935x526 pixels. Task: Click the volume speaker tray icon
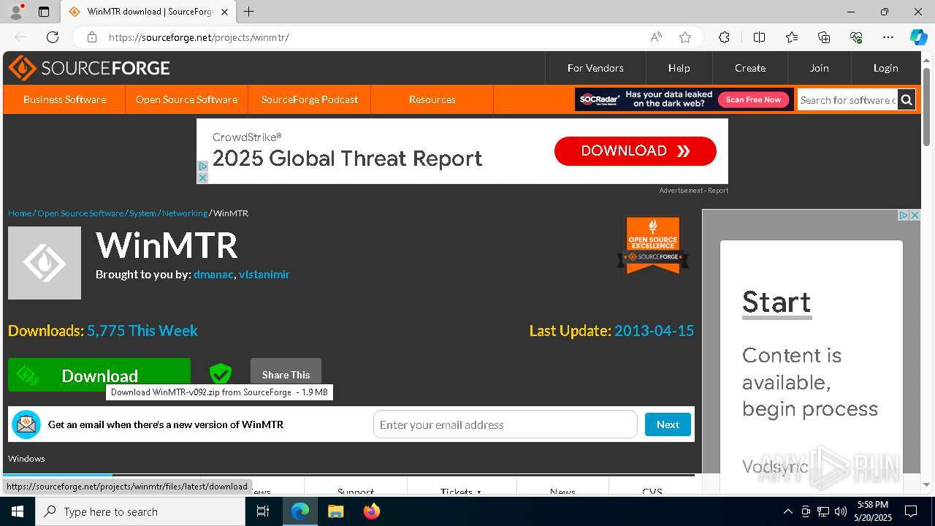841,511
